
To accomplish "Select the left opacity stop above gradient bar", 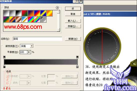I will pyautogui.click(x=4, y=57).
